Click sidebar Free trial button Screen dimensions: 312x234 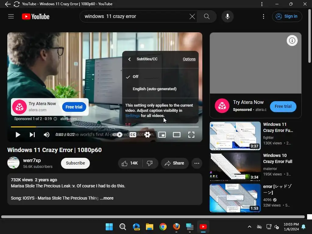tap(283, 106)
